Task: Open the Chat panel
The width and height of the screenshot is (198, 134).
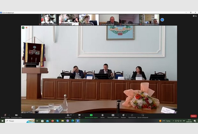Action: 79,116
